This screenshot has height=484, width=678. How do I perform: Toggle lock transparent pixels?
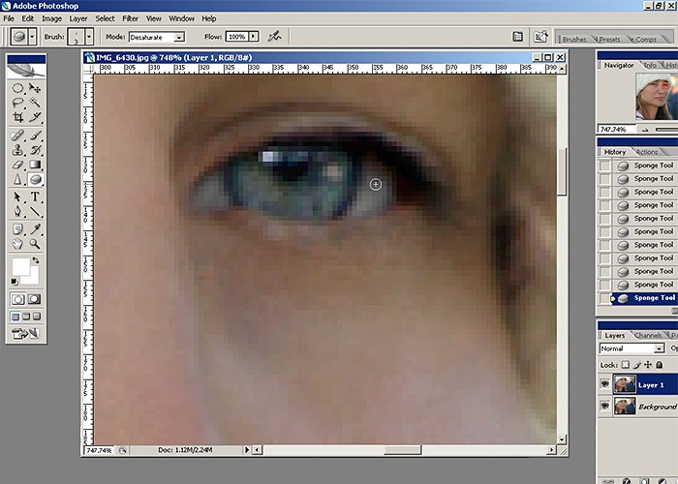(x=626, y=365)
